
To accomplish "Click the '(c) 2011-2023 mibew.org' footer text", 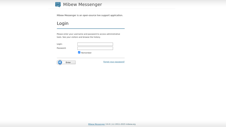I will point(124,124).
